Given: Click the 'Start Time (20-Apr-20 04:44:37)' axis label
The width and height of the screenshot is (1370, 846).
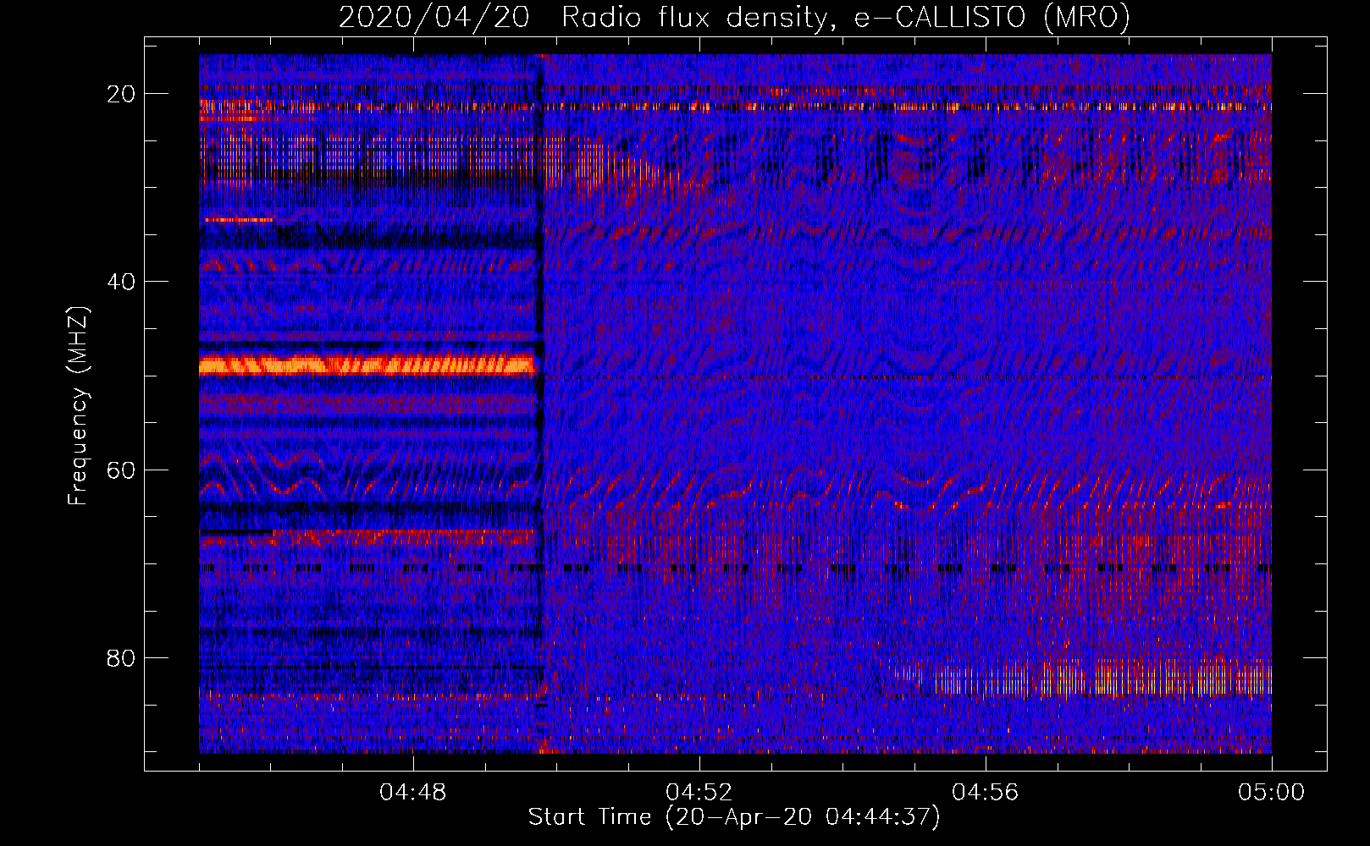Looking at the screenshot, I should (x=734, y=817).
